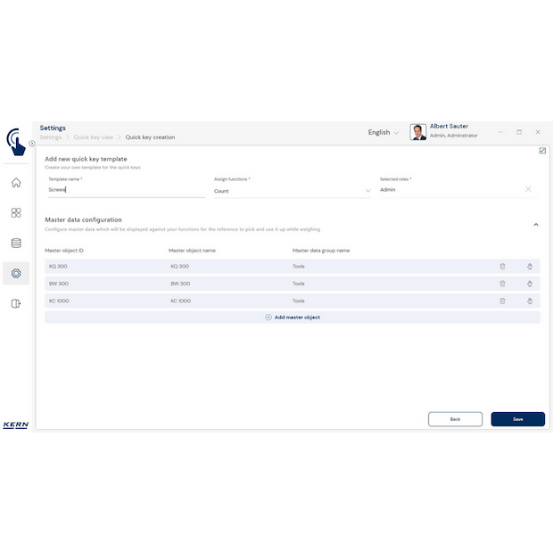Click the hand icon for KQ 300

click(529, 267)
